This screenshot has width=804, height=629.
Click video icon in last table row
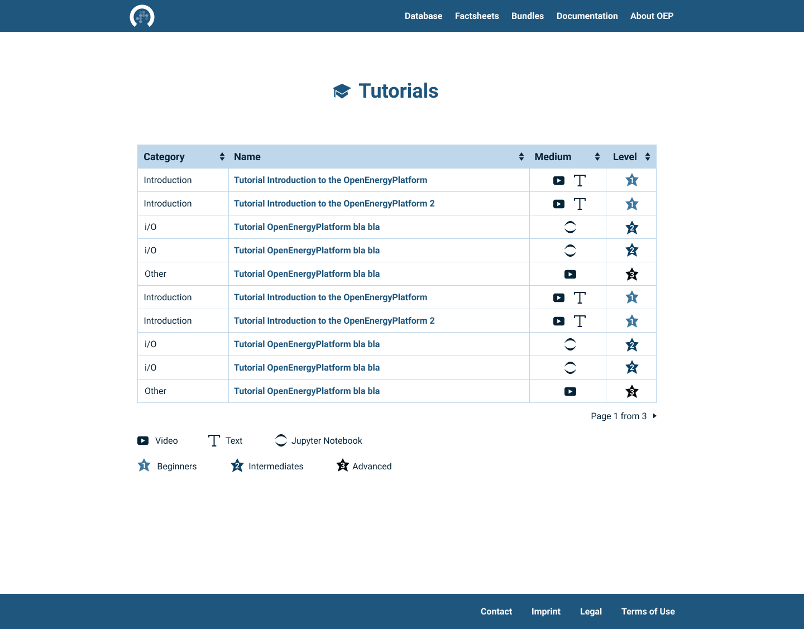coord(570,391)
